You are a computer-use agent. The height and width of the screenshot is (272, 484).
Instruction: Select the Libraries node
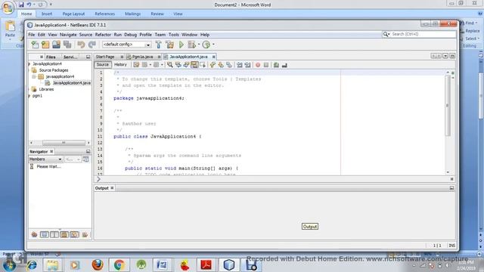point(46,89)
